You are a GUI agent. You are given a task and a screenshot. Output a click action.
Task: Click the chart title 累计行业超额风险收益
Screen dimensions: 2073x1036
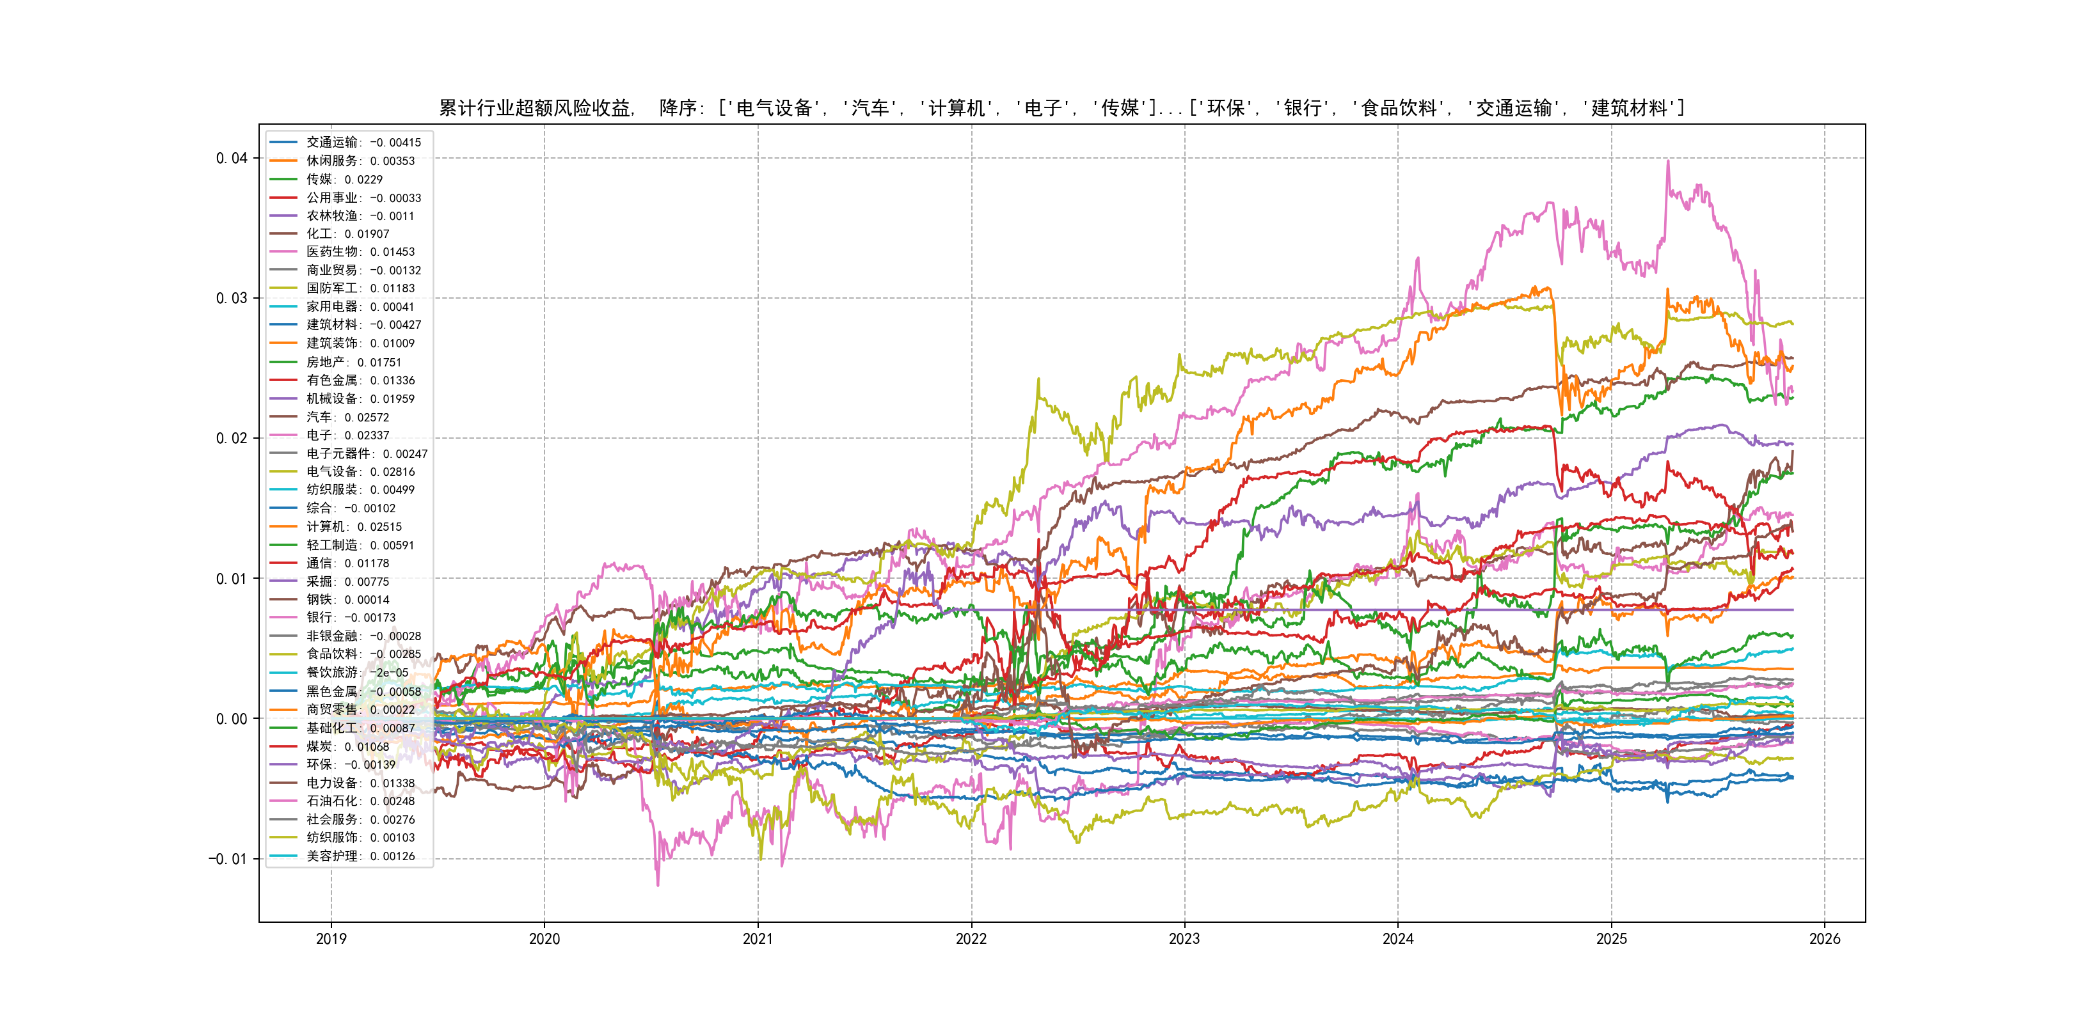tap(536, 108)
